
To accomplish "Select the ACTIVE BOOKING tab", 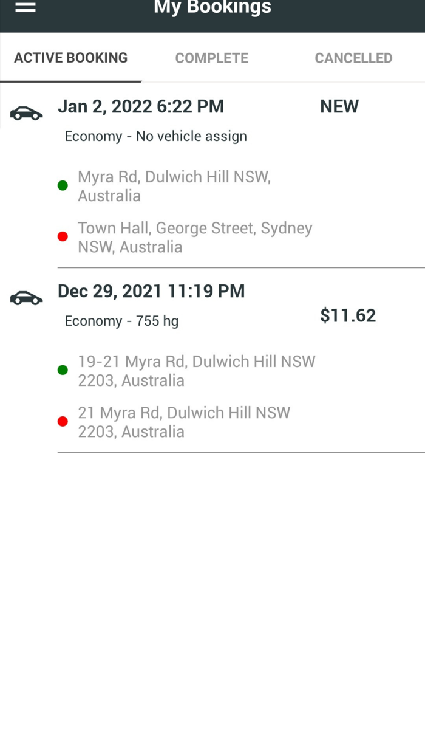I will point(70,58).
